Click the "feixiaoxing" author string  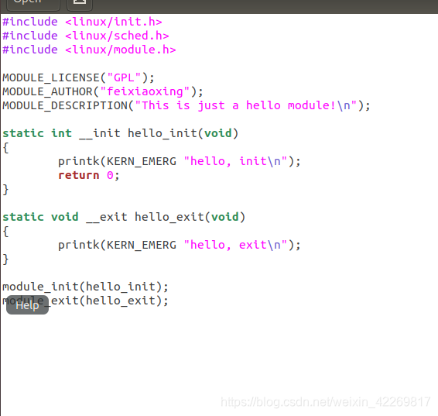click(x=145, y=91)
